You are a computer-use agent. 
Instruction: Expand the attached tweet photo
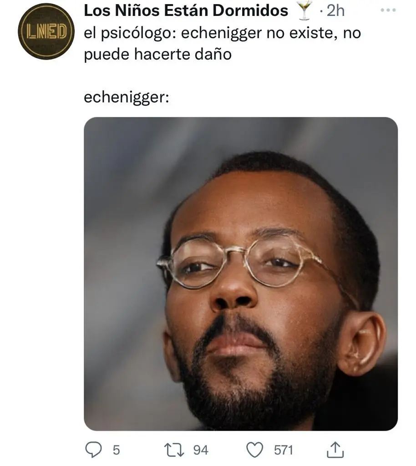pyautogui.click(x=241, y=274)
